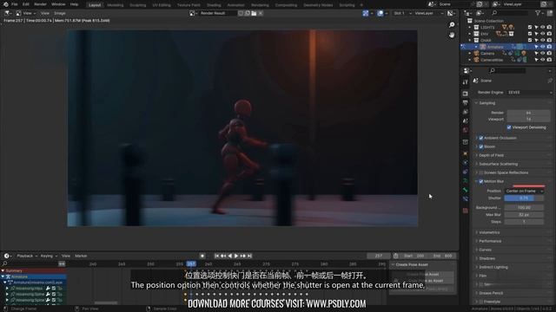Viewport: 556px width, 312px height.
Task: Open the Bone properties tab icon
Action: pos(466,190)
